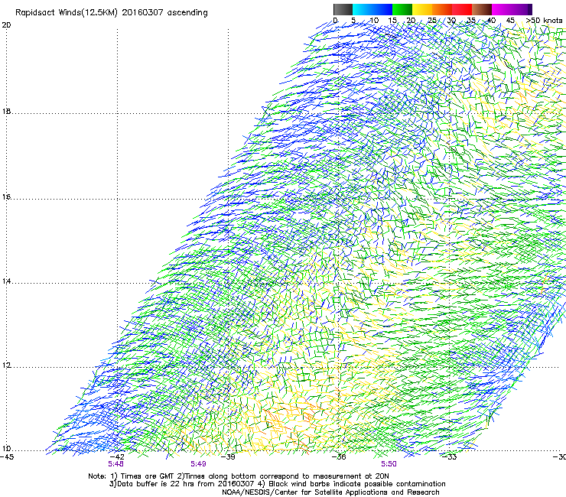The height and width of the screenshot is (497, 566).
Task: Click the latitude '18' label on the left axis
Action: (x=6, y=111)
